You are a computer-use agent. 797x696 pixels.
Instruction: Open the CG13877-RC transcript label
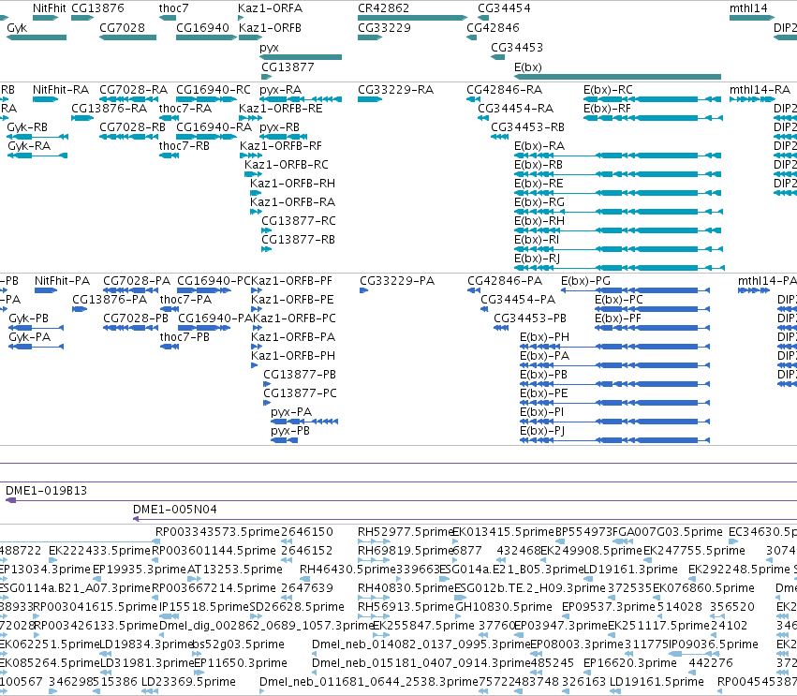(x=299, y=221)
